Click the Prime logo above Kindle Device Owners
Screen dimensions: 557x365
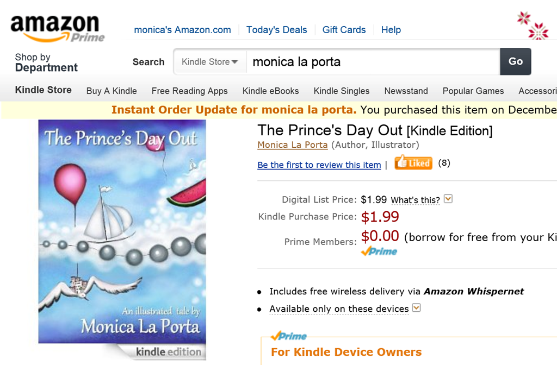click(x=289, y=336)
